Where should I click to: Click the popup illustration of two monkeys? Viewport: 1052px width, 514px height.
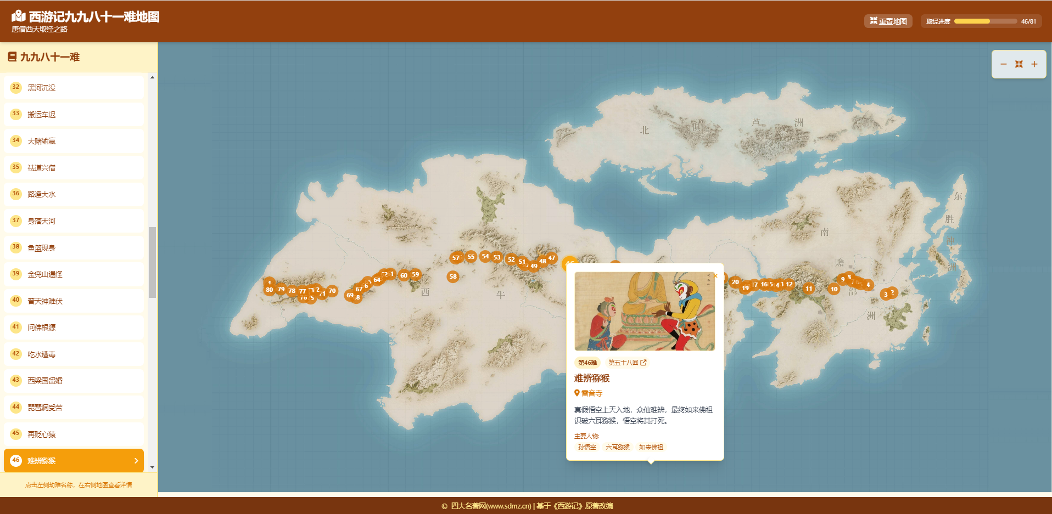coord(645,311)
